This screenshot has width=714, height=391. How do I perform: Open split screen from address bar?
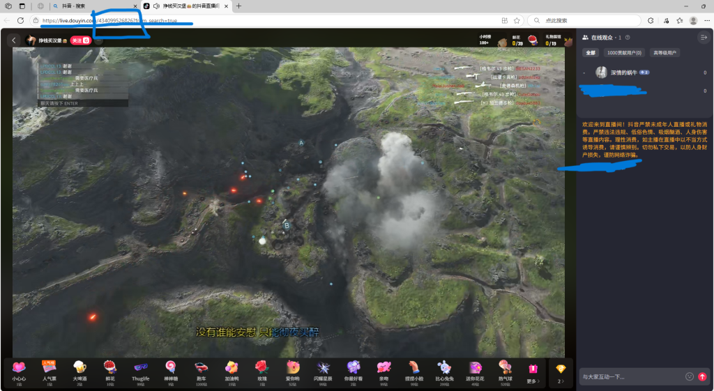(505, 20)
